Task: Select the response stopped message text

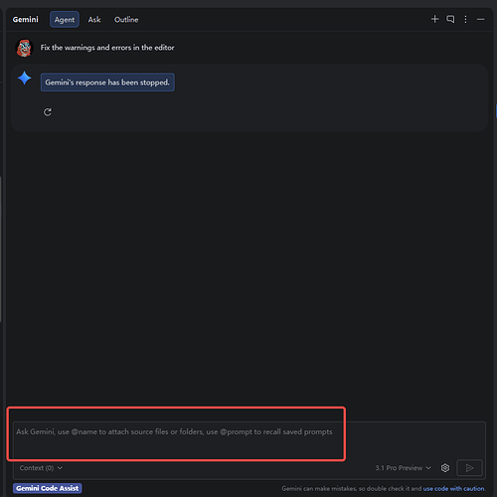Action: (107, 83)
